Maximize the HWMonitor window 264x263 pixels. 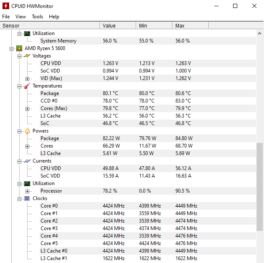point(235,6)
